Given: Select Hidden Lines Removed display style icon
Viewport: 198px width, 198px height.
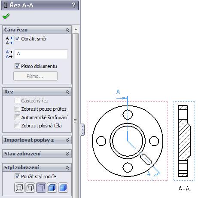Looking at the screenshot, I should pyautogui.click(x=41, y=188).
